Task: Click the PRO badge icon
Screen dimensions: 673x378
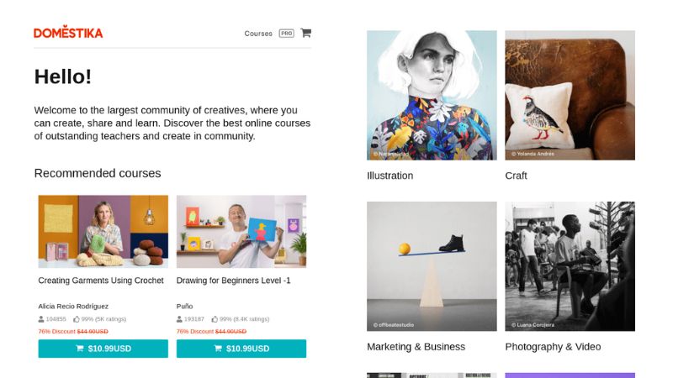Action: pos(286,34)
